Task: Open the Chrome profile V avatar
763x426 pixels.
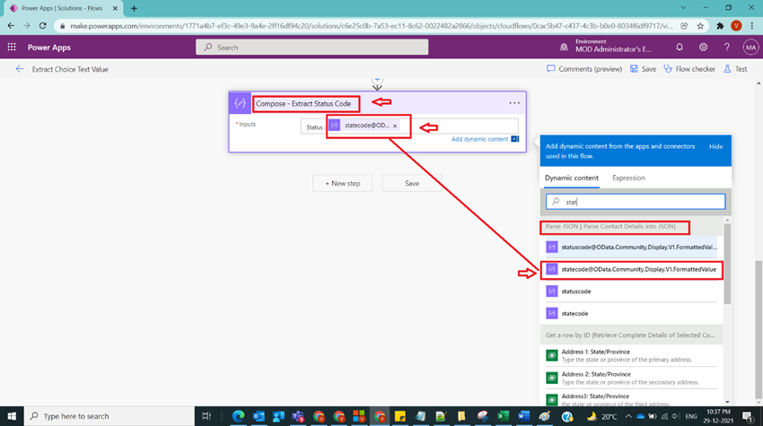Action: pos(736,26)
